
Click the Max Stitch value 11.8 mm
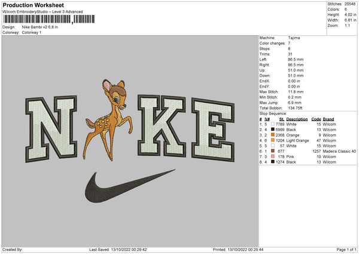coord(296,92)
